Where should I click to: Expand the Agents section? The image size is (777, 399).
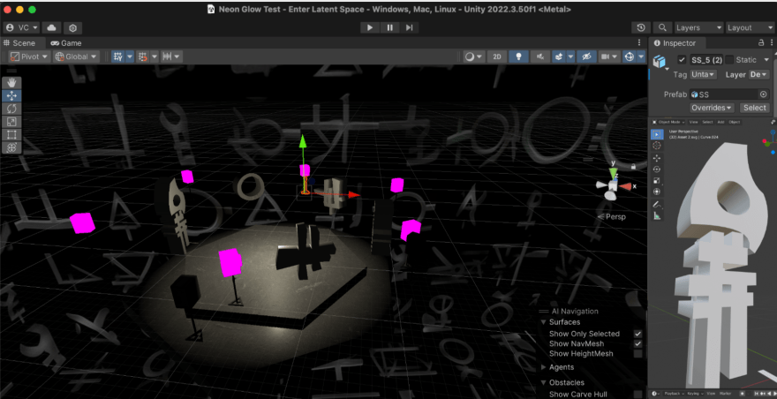point(544,367)
